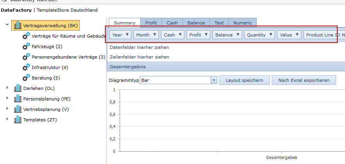Viewport: 345px width, 164px height.
Task: Select Personengebundene Verträge (3) in the tree
Action: pyautogui.click(x=69, y=57)
